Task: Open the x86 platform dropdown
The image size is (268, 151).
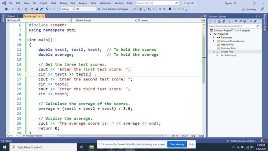Action: tap(85, 9)
